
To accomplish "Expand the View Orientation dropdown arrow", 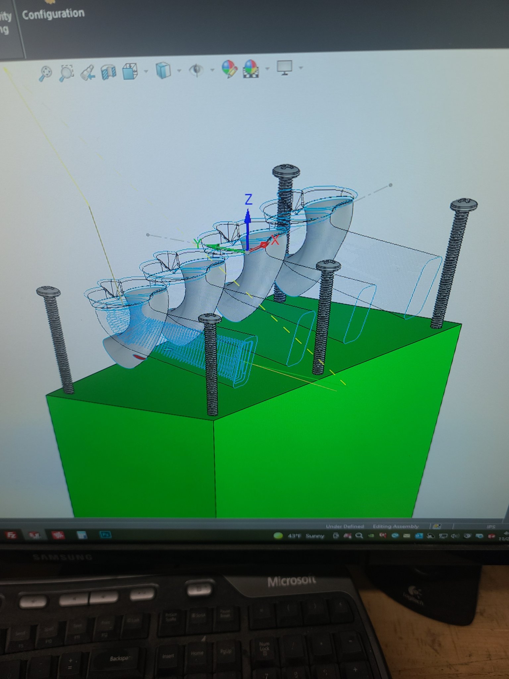I will [x=146, y=71].
